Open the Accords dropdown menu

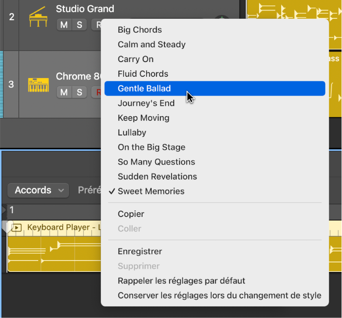tap(38, 190)
